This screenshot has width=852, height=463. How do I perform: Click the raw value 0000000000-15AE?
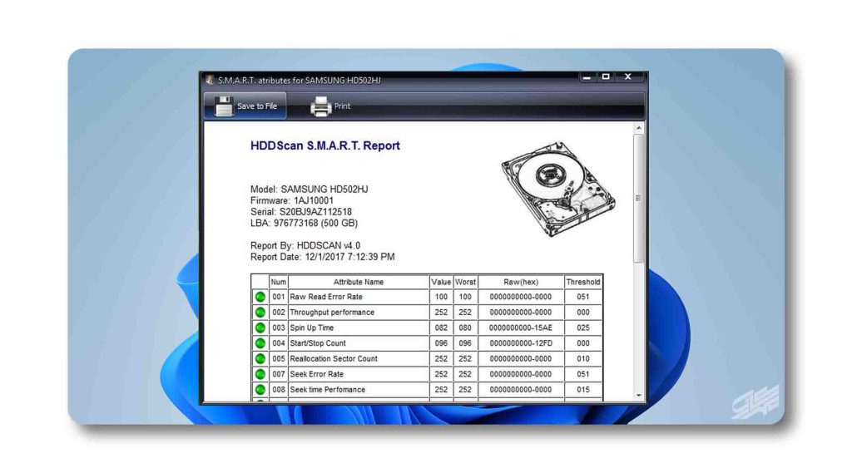pos(521,328)
